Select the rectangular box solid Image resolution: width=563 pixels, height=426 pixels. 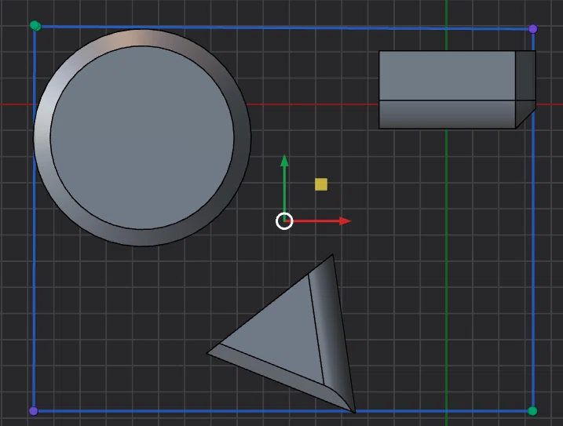tap(457, 89)
